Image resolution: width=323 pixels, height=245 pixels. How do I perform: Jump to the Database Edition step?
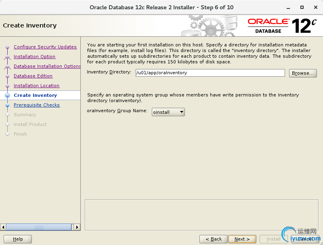[33, 76]
